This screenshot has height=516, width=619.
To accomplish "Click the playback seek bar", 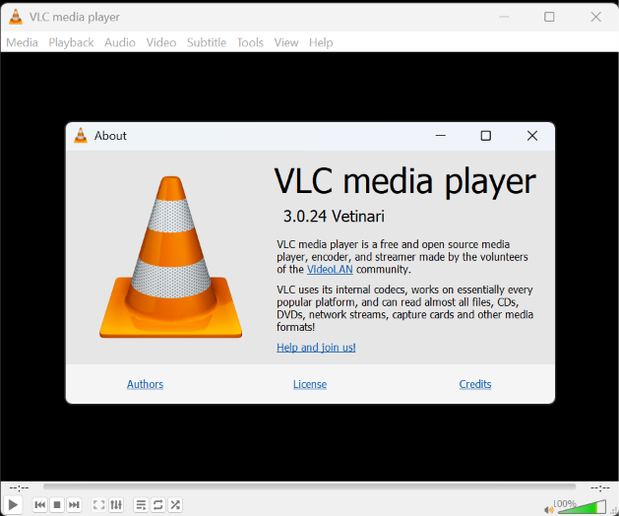I will point(309,486).
